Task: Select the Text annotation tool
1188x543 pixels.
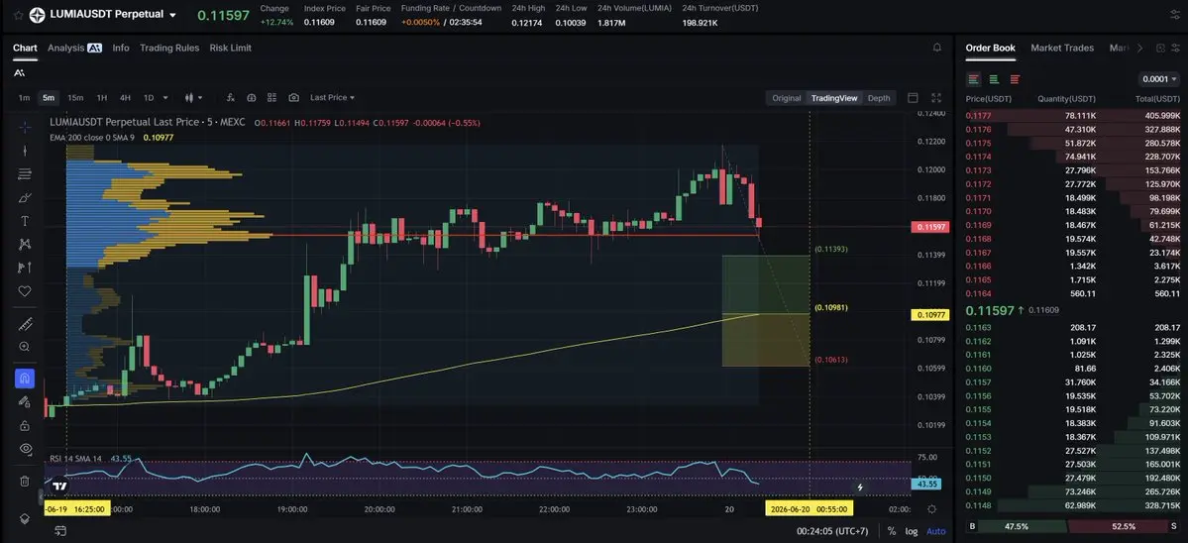Action: (x=25, y=221)
